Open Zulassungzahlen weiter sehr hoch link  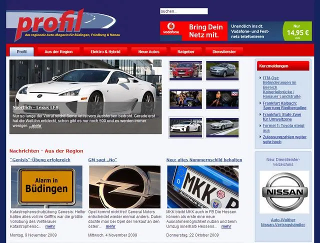coord(284,139)
